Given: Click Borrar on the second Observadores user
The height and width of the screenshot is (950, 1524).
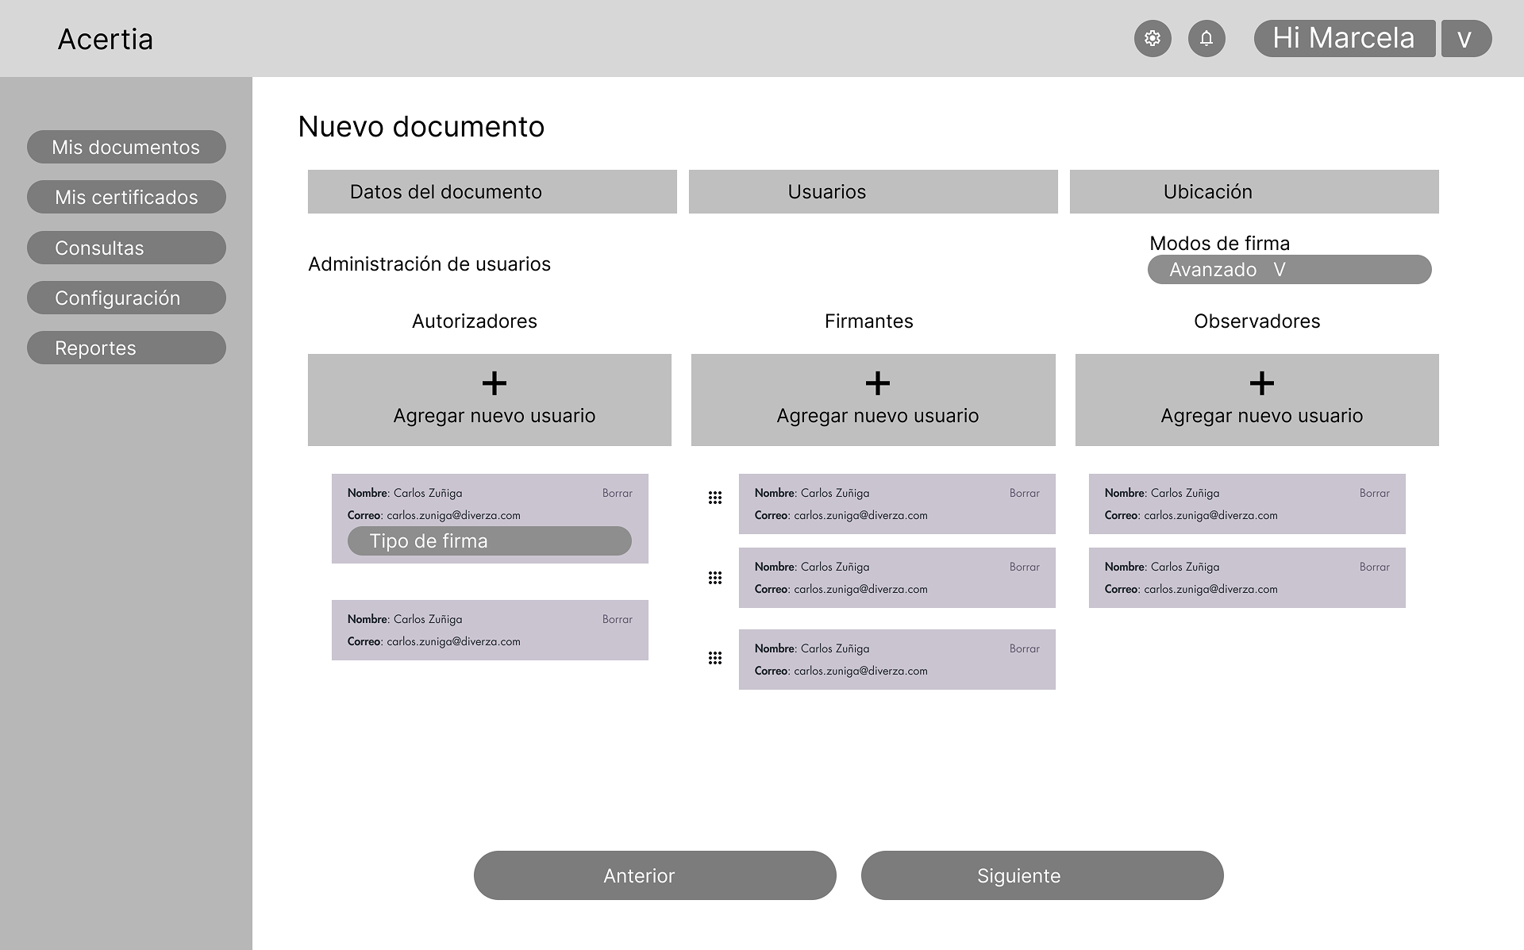Looking at the screenshot, I should 1374,567.
